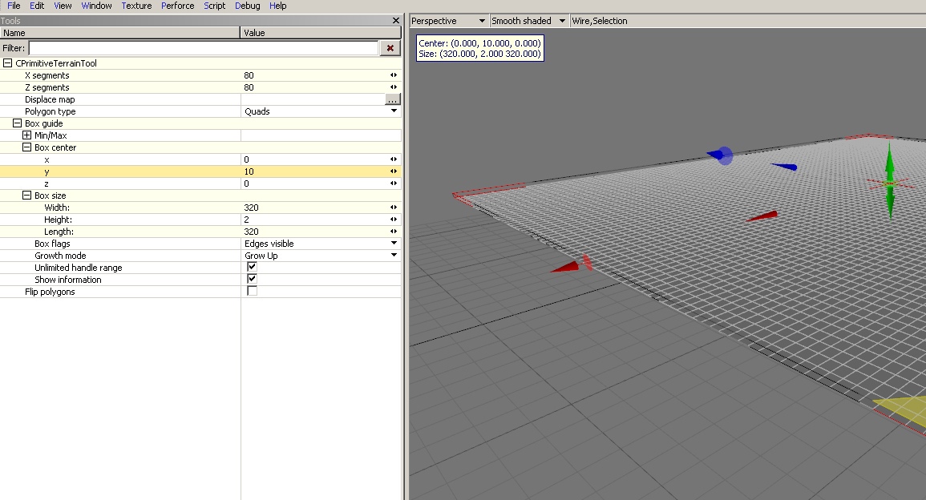Open the Smooth shaded mode dropdown
This screenshot has width=926, height=500.
[528, 21]
